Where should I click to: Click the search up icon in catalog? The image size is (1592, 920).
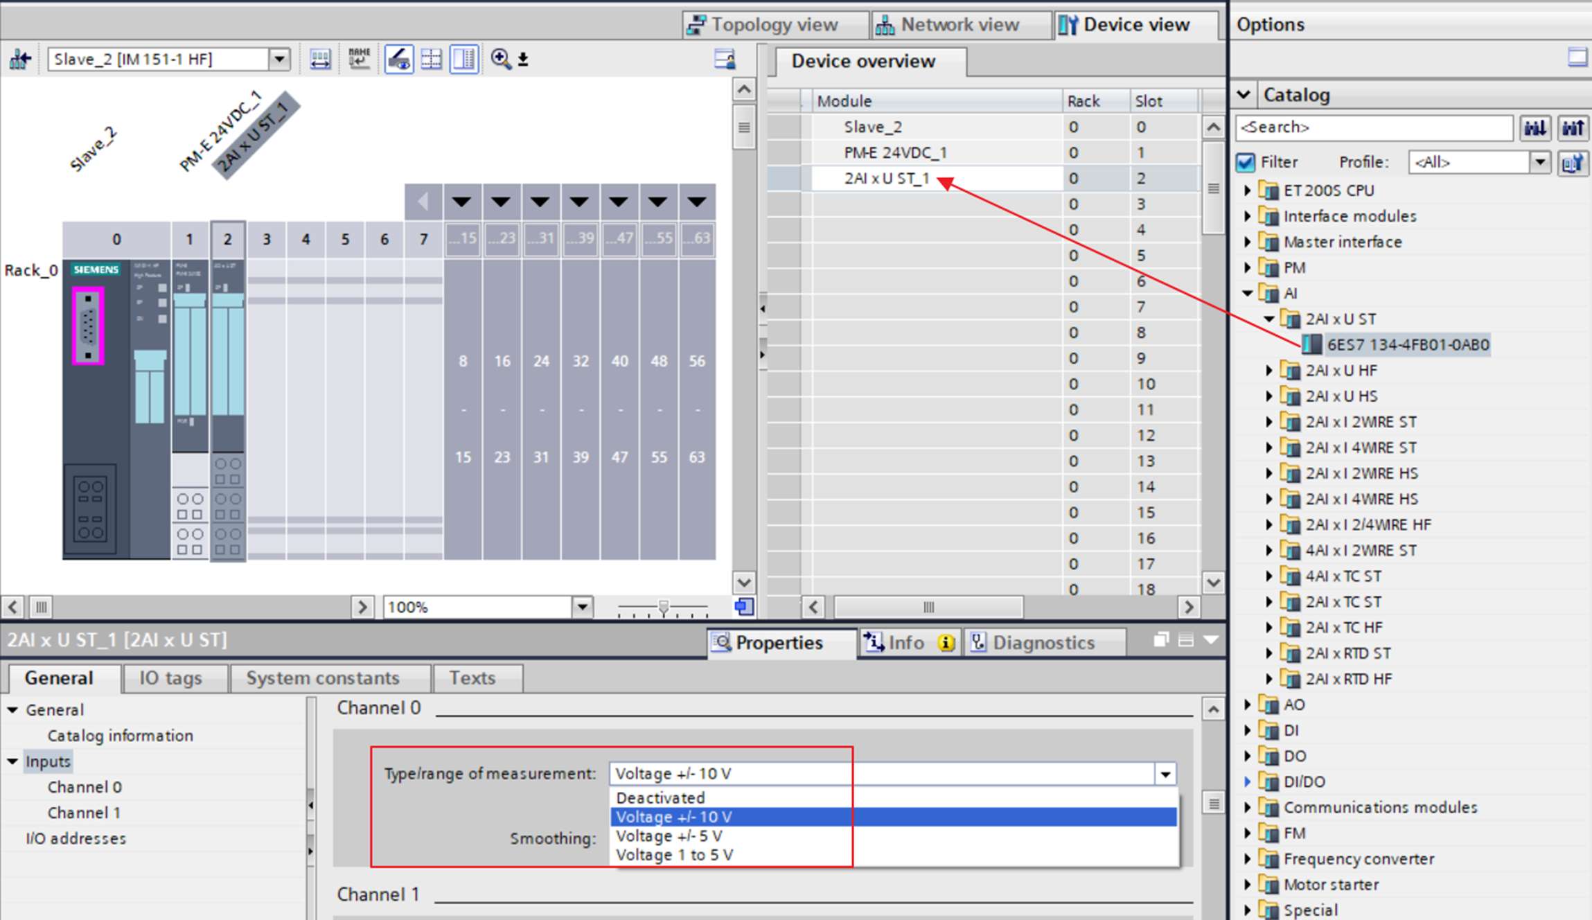click(x=1573, y=127)
